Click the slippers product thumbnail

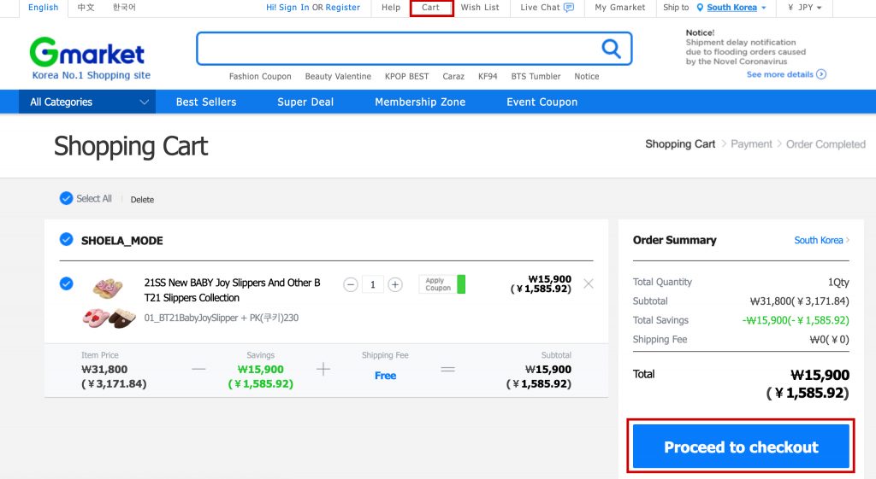(109, 303)
